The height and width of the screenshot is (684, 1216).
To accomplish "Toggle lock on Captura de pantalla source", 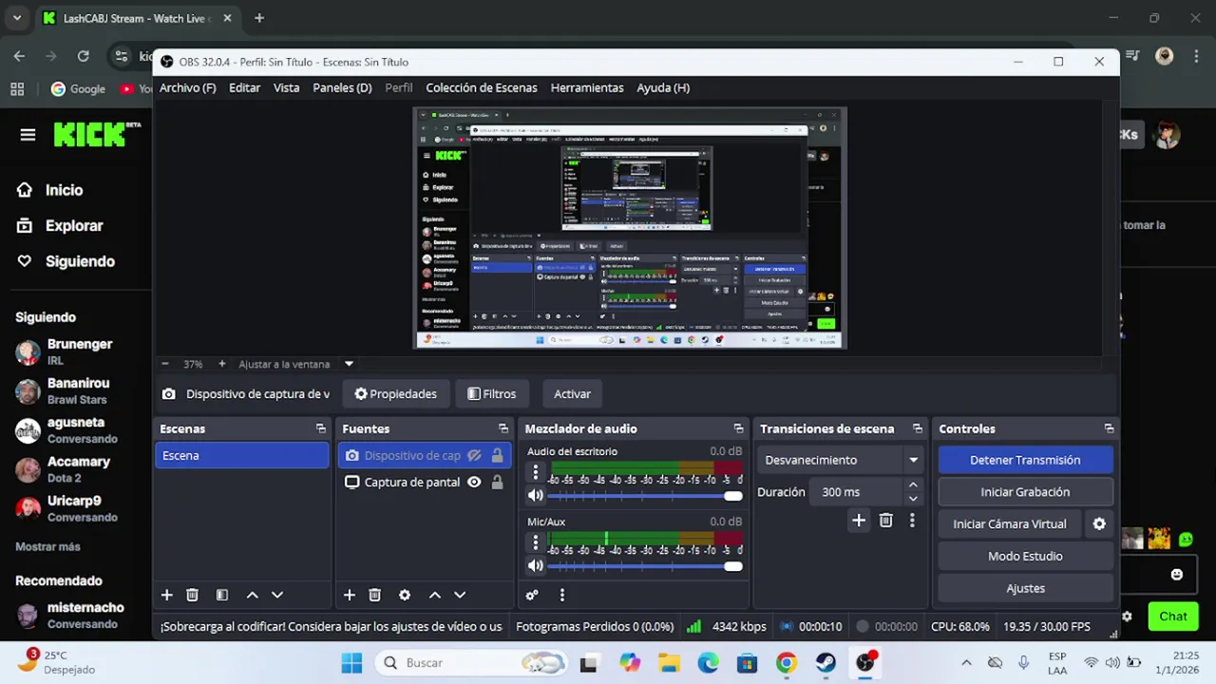I will 497,483.
